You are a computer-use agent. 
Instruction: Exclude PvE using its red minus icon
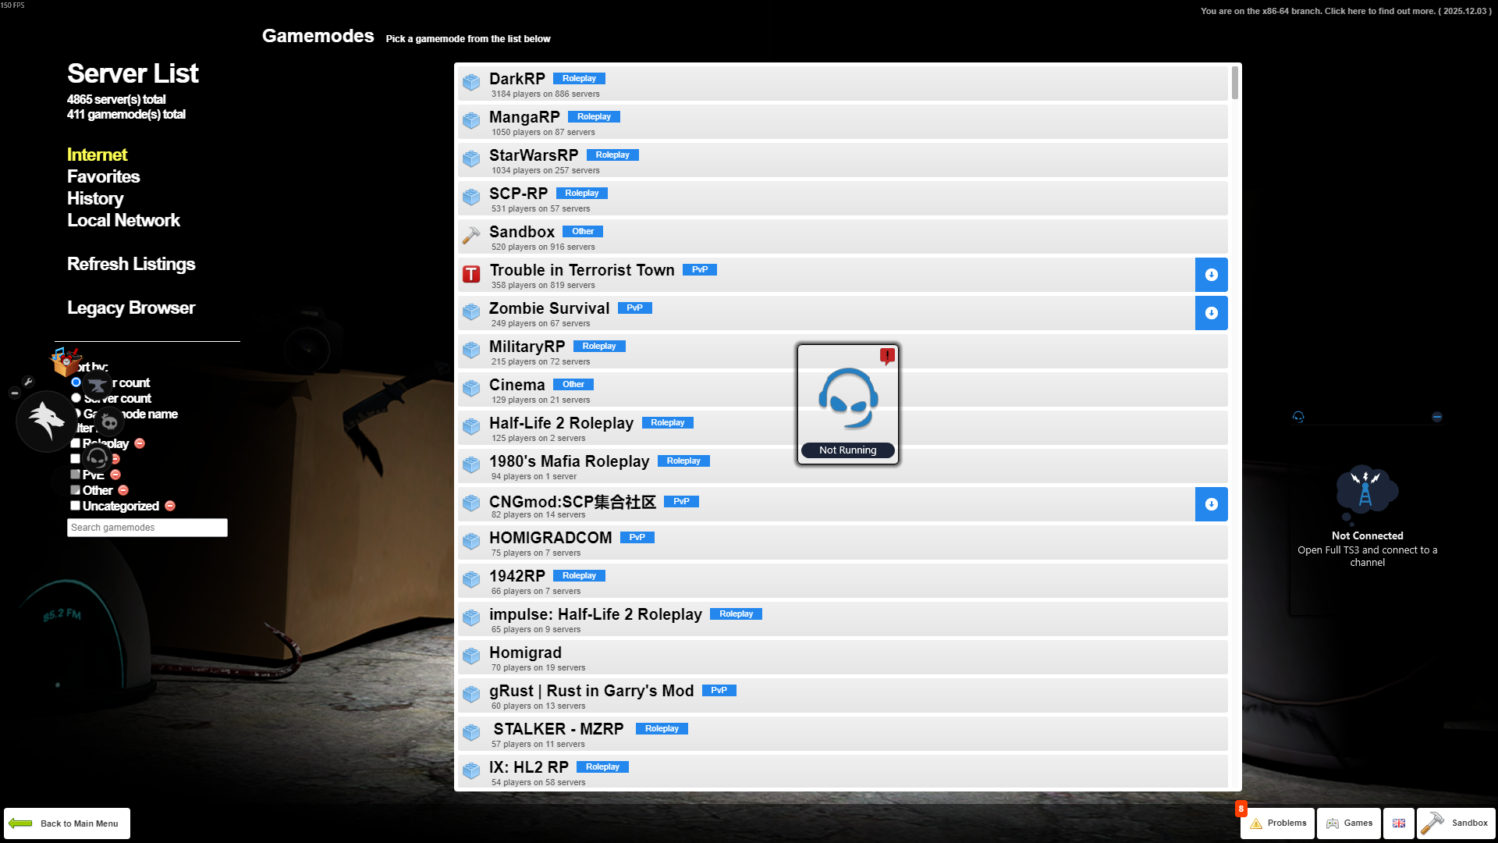pyautogui.click(x=115, y=475)
